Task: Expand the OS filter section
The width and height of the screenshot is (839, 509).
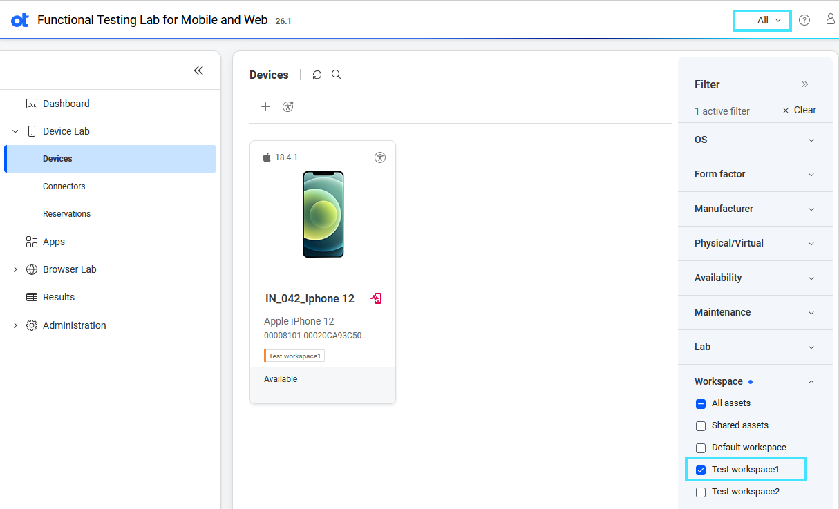Action: (x=755, y=140)
